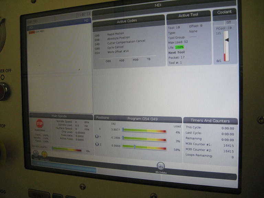Click the Loops Remaining value
The height and width of the screenshot is (198, 264).
(x=232, y=157)
